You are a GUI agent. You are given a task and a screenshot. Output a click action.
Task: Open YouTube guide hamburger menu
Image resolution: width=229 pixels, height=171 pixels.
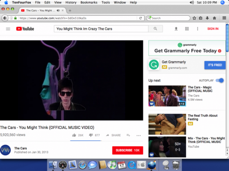[8, 29]
